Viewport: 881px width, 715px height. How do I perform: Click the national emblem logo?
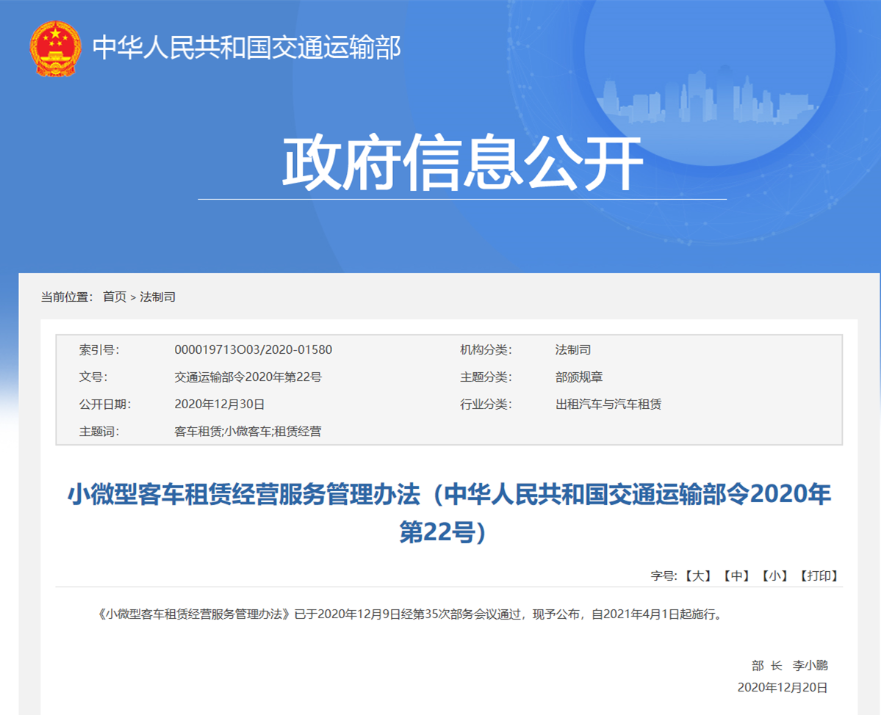coord(54,49)
